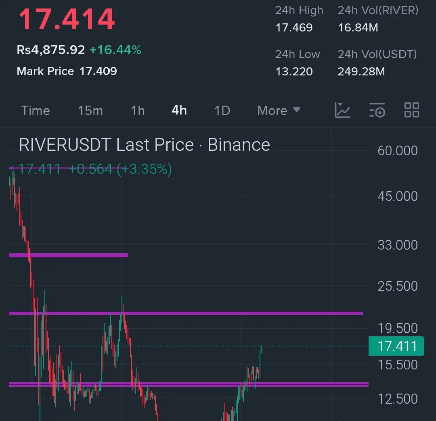The height and width of the screenshot is (421, 436).
Task: Click the Rs4,875.92 converted price
Action: [x=50, y=50]
